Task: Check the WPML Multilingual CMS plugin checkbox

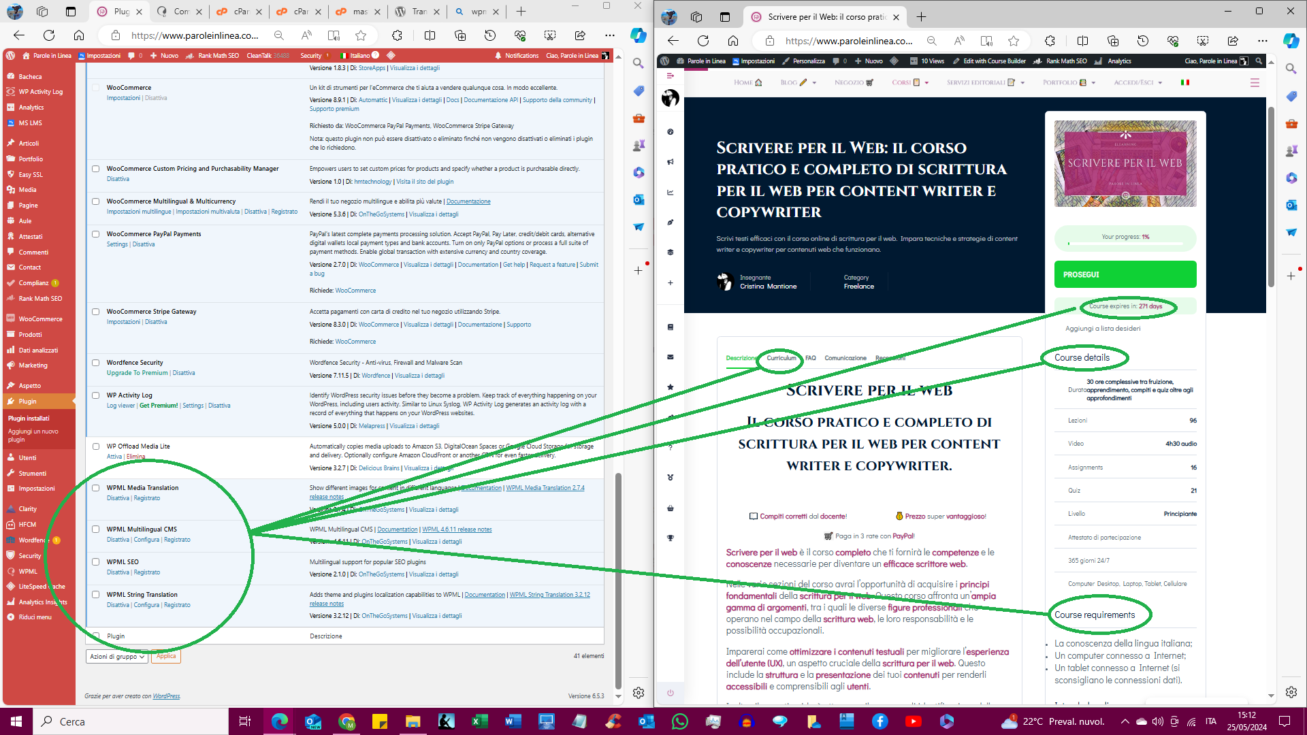Action: tap(96, 529)
